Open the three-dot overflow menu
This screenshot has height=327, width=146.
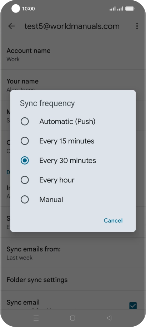coord(137,26)
